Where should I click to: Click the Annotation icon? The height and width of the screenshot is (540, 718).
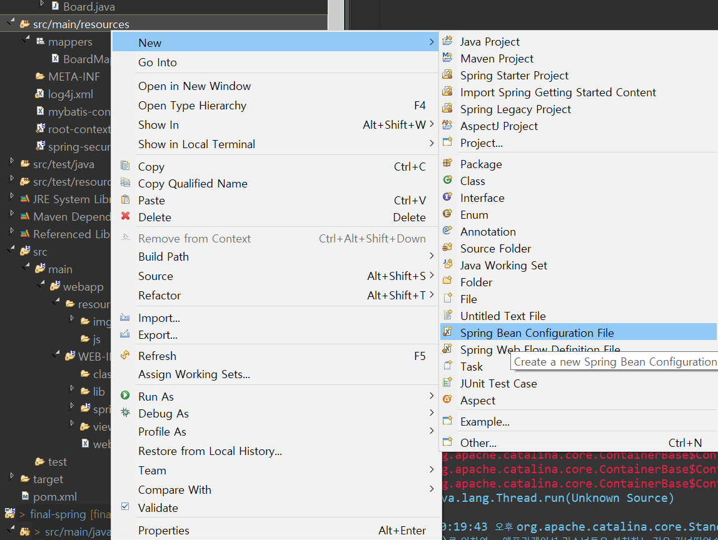click(447, 231)
